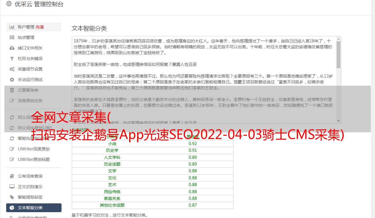Click the 艺术 category cell
375x218 pixels.
pyautogui.click(x=112, y=185)
